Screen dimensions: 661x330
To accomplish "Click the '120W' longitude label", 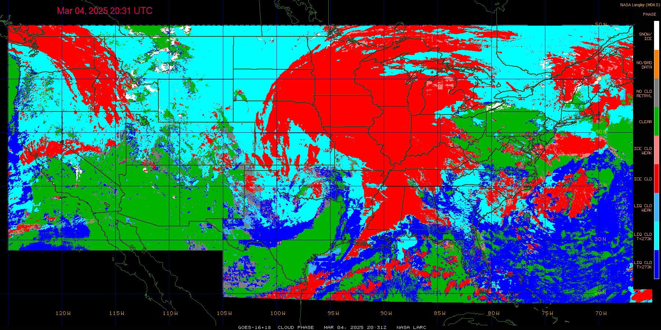I will [63, 313].
